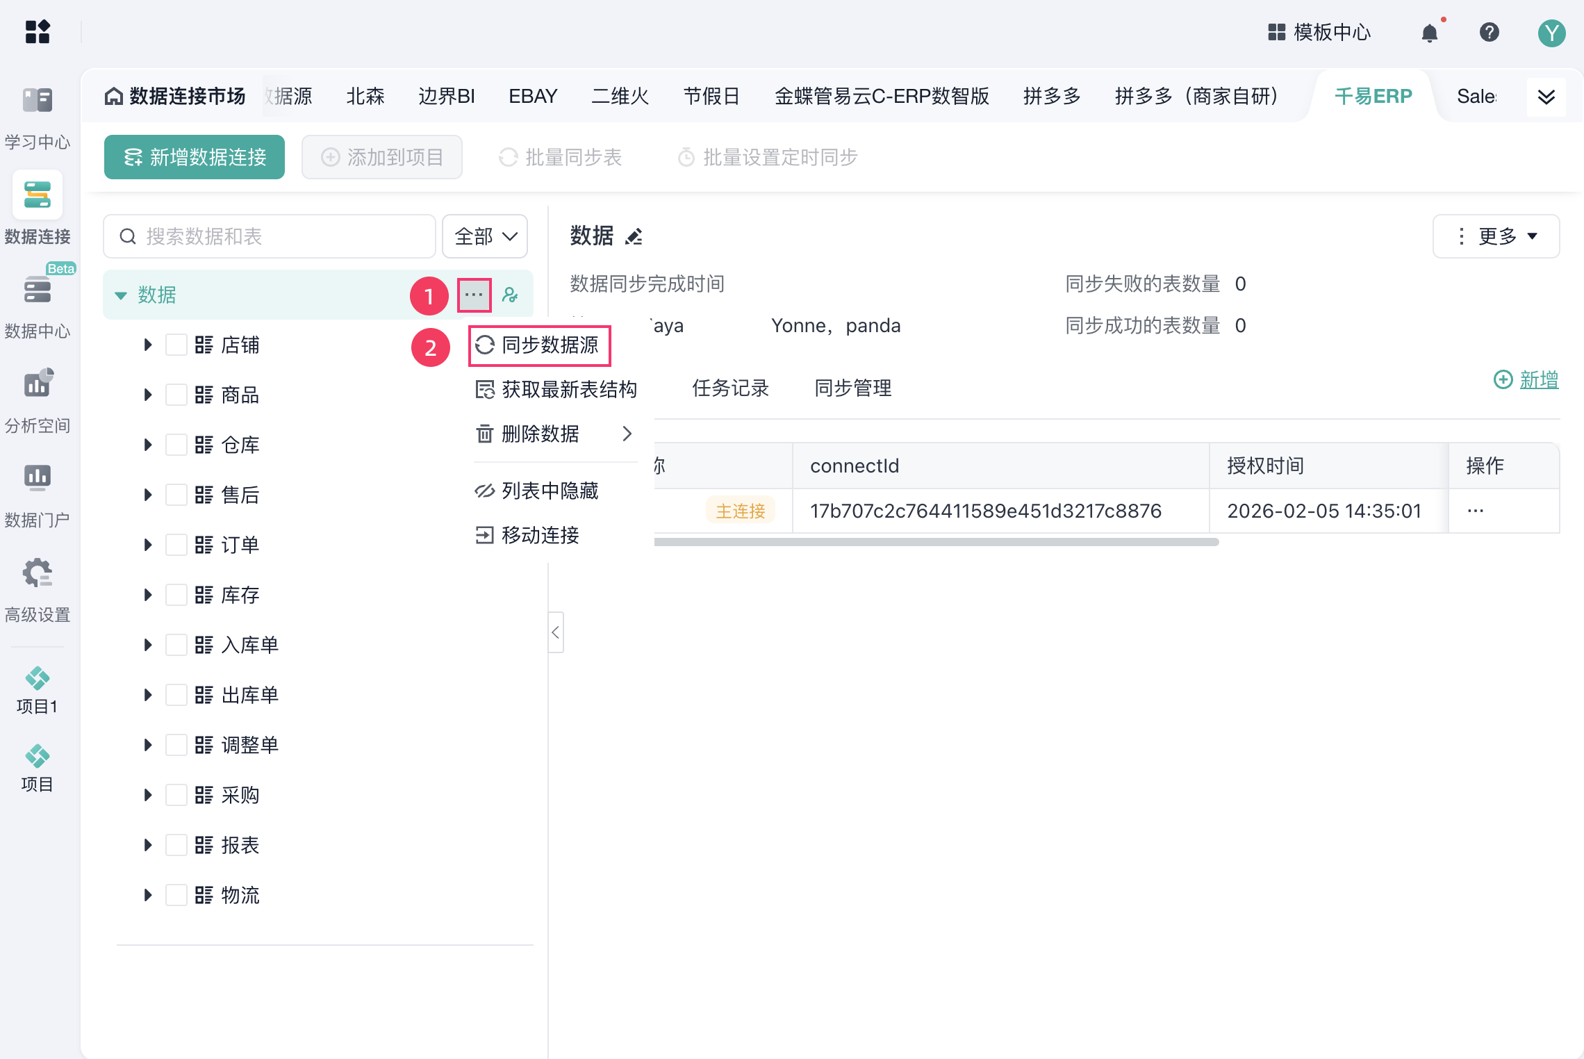The height and width of the screenshot is (1059, 1584).
Task: Switch to the 拼多多 tab
Action: click(x=1053, y=96)
